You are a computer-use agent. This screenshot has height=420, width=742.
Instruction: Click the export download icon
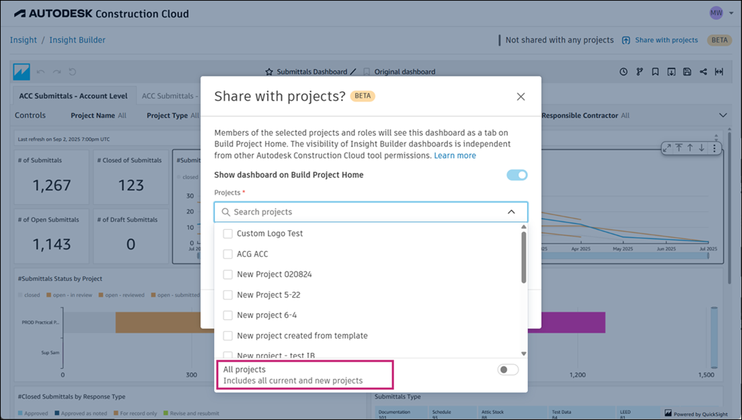[671, 72]
